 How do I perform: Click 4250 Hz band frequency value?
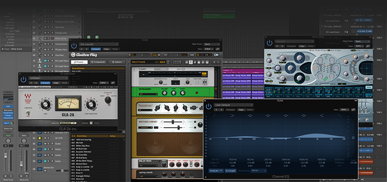[303, 160]
